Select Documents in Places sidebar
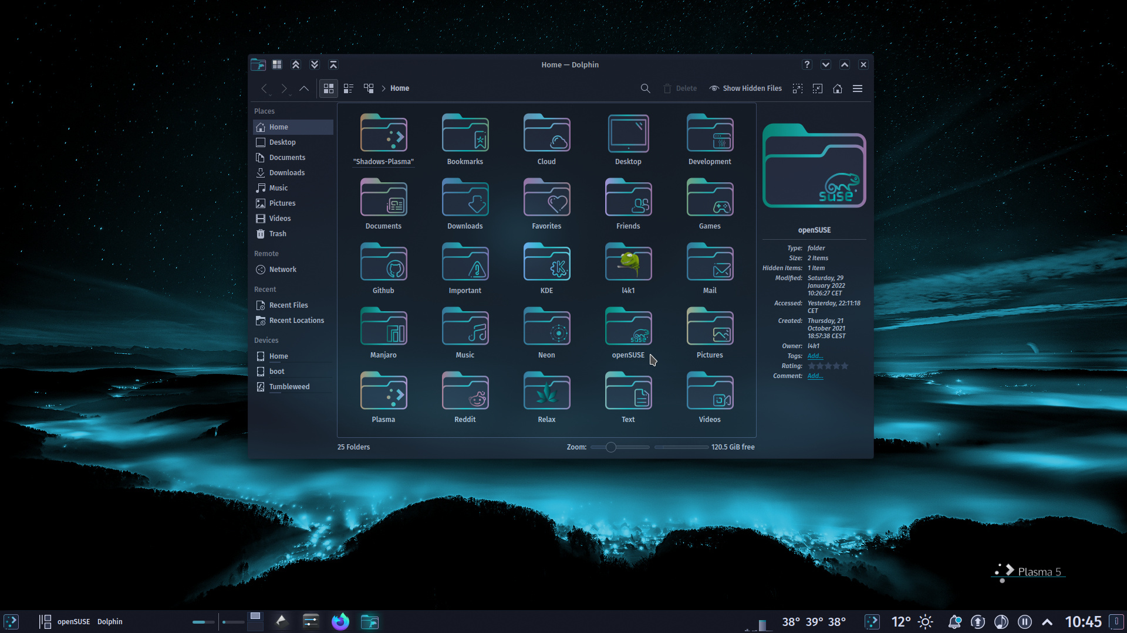This screenshot has height=633, width=1127. 293,158
